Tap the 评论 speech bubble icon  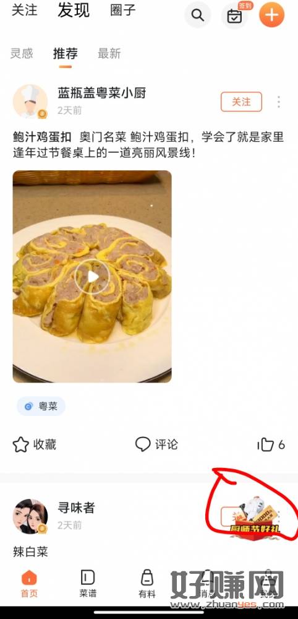click(143, 444)
